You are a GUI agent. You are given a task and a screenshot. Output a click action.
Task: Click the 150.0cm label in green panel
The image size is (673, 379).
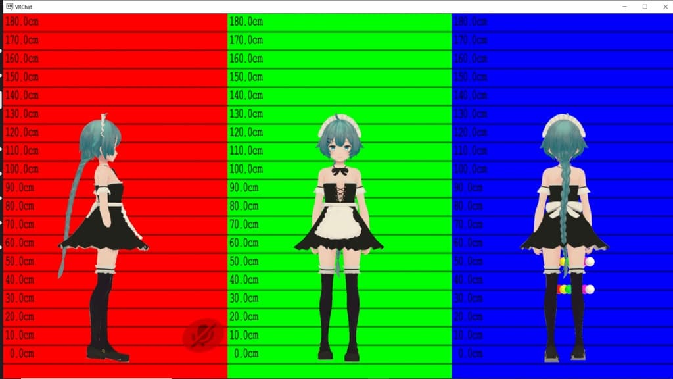pyautogui.click(x=246, y=77)
